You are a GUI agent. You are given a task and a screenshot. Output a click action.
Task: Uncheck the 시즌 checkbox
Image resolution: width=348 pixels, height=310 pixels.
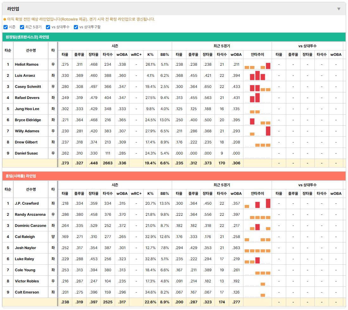coord(6,27)
